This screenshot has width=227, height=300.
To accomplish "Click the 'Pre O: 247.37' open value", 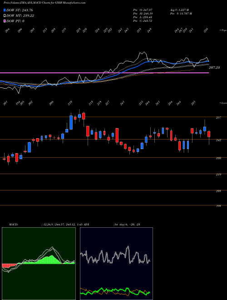I will 143,10.
